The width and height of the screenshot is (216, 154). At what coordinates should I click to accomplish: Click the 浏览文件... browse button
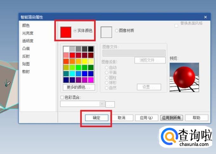point(150,60)
